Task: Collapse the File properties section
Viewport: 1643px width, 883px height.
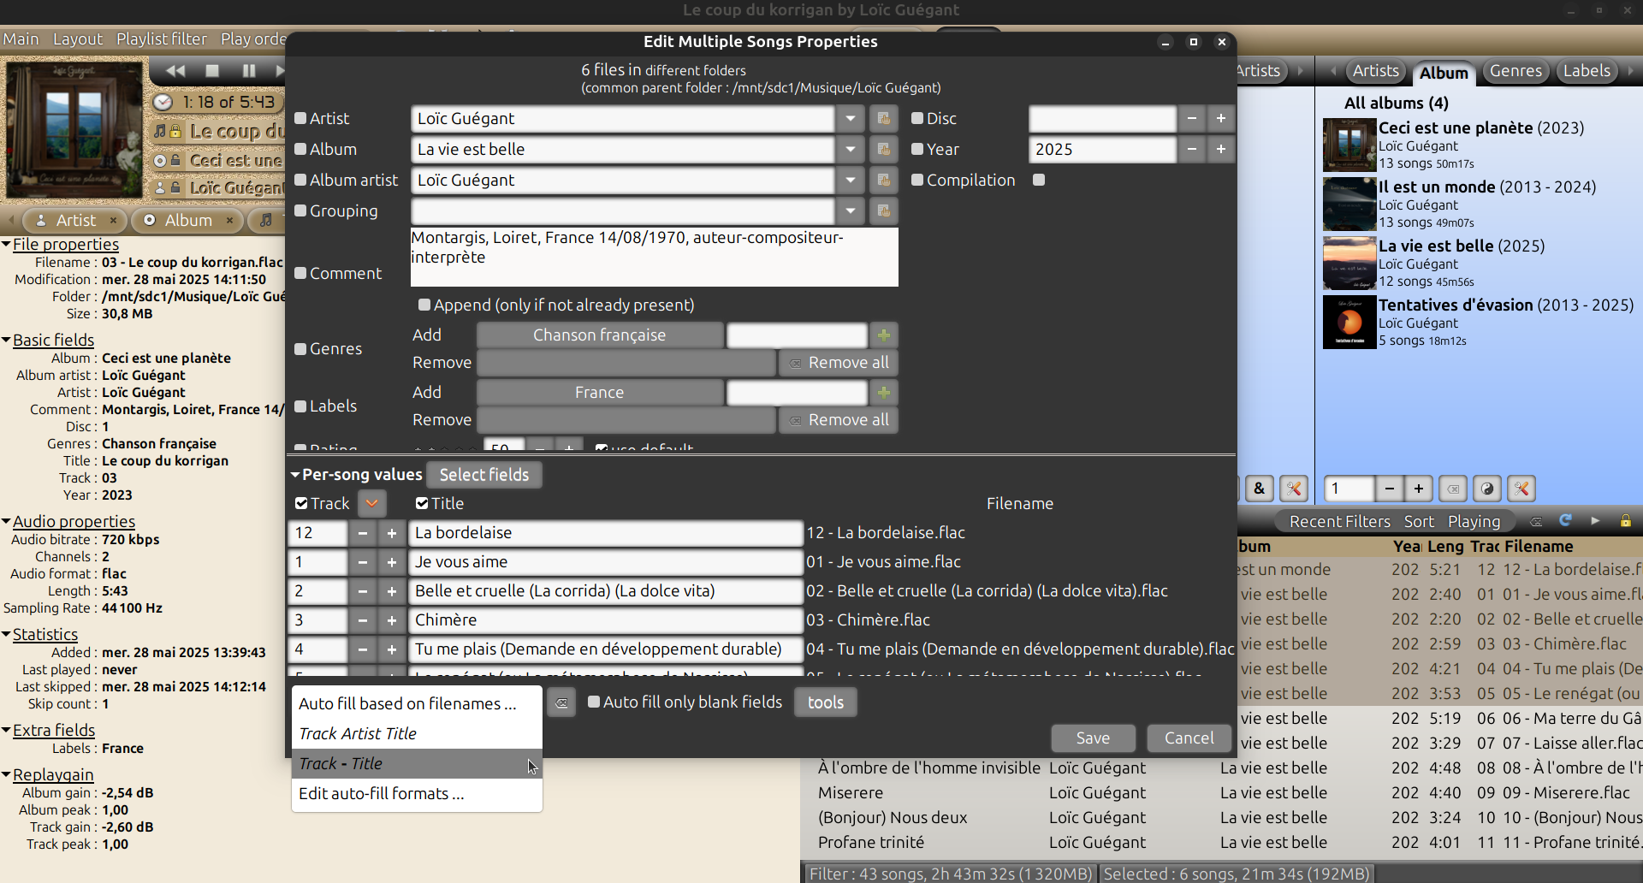Action: coord(6,245)
